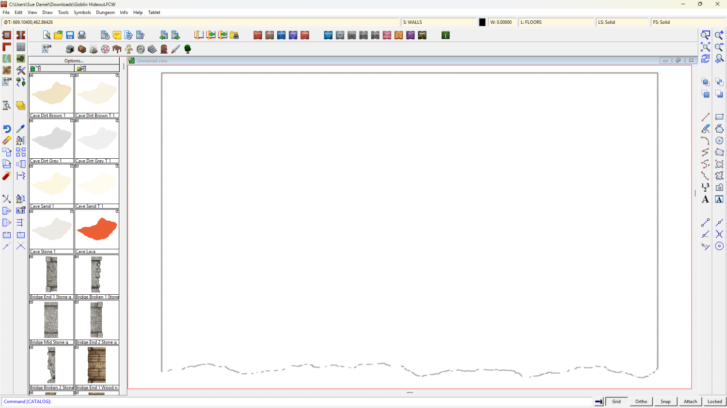727x408 pixels.
Task: Select the Cave Lava symbol thumbnail
Action: point(97,229)
